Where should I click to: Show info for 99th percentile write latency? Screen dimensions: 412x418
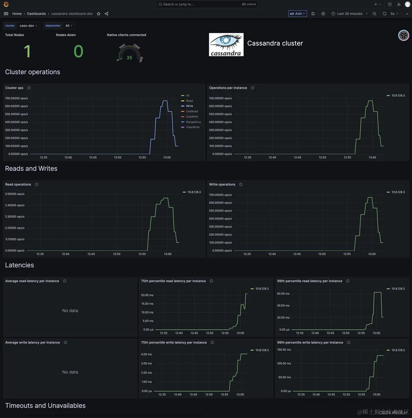349,343
